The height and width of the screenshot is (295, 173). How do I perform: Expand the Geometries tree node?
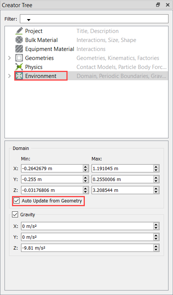click(9, 58)
